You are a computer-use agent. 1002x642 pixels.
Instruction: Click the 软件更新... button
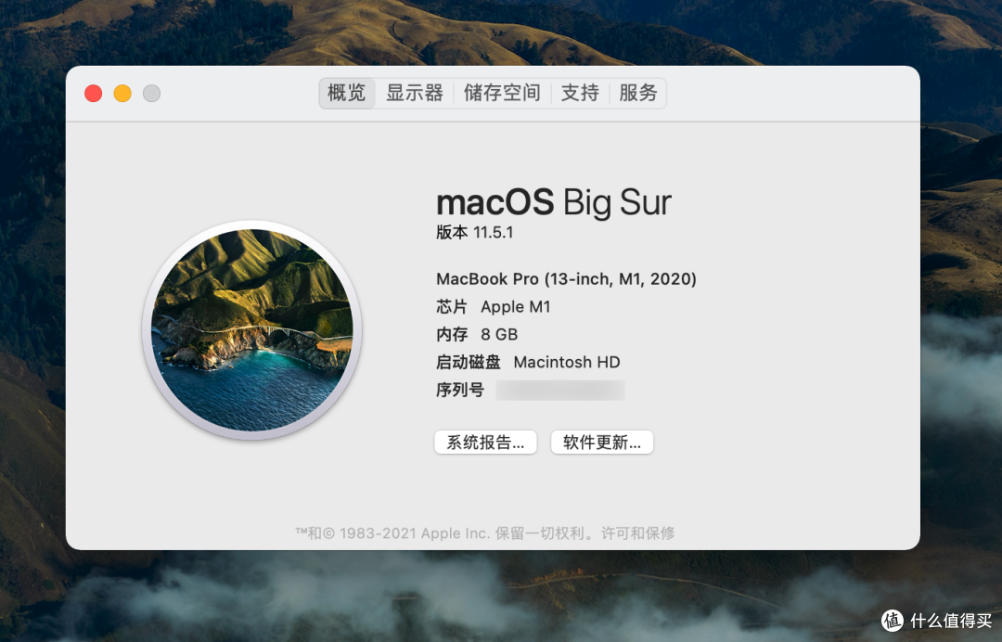tap(602, 442)
